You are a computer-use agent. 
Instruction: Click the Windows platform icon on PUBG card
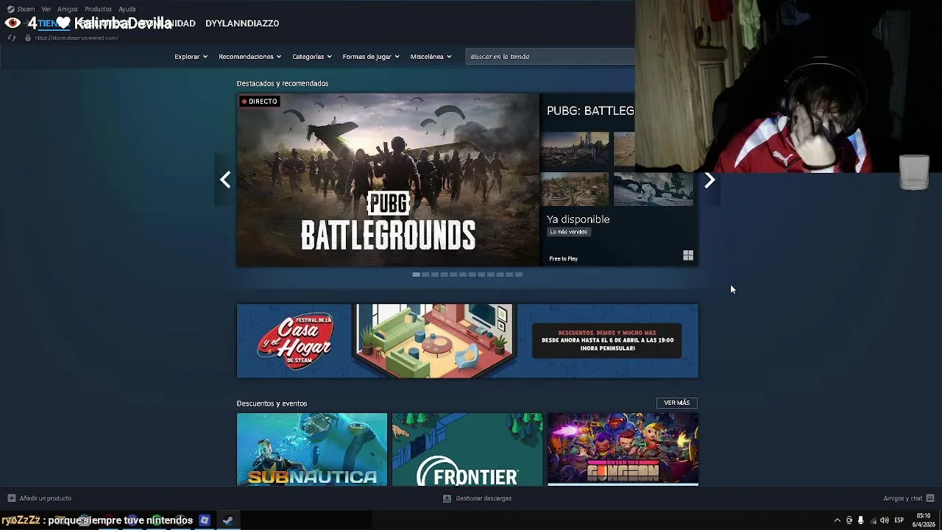click(688, 255)
